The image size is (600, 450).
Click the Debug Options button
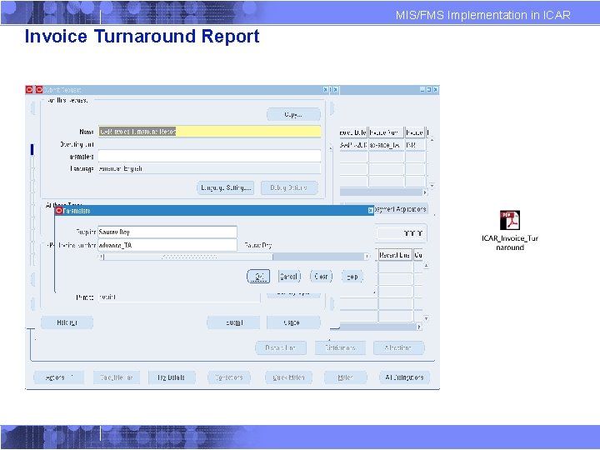(x=289, y=187)
